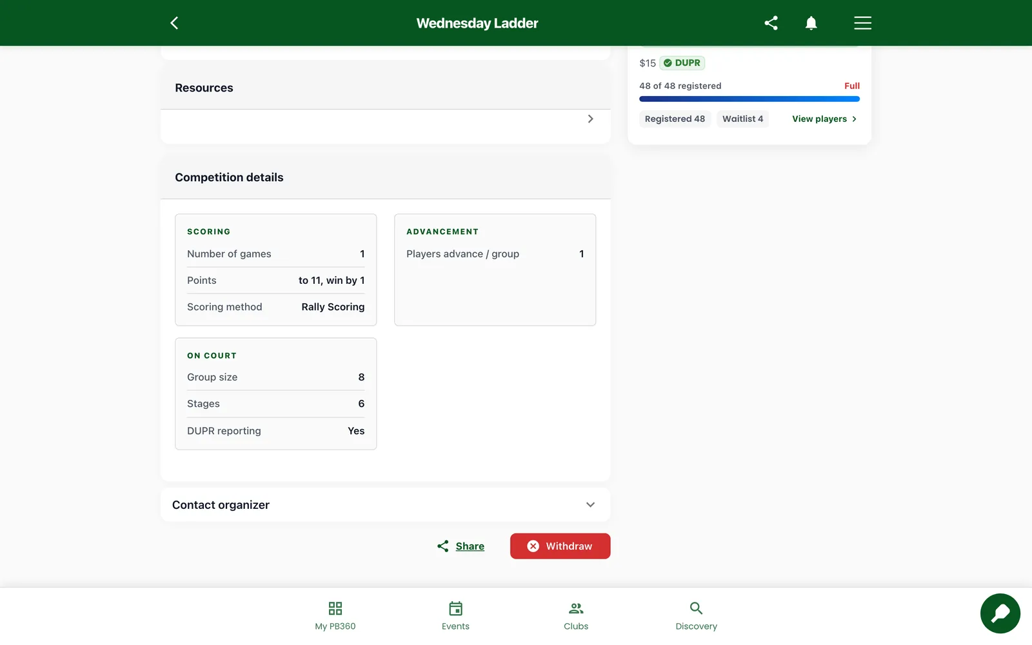Open the Discovery search icon
1032x645 pixels.
[696, 608]
